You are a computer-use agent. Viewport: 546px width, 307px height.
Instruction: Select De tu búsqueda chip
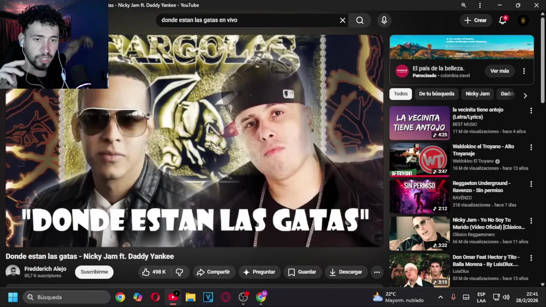pos(436,94)
